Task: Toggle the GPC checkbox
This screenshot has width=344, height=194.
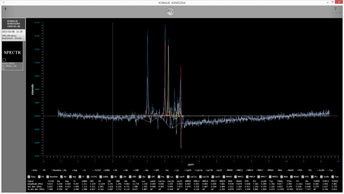Action: pyautogui.click(x=149, y=177)
